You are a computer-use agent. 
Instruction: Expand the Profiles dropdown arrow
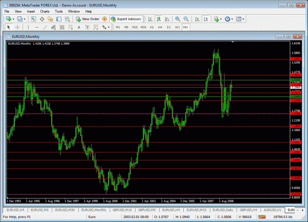click(x=25, y=19)
